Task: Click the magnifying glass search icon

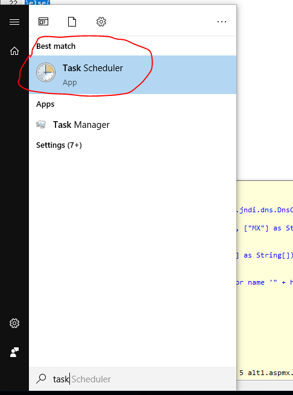Action: 42,379
